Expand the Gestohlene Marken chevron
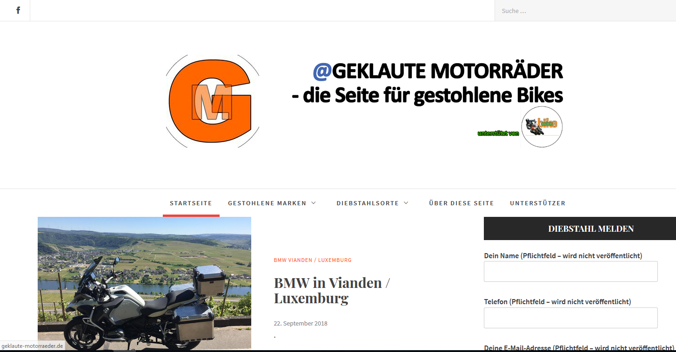The width and height of the screenshot is (676, 352). 314,203
